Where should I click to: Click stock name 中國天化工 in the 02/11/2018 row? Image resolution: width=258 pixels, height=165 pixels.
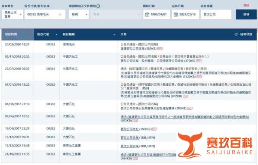[x=70, y=56]
